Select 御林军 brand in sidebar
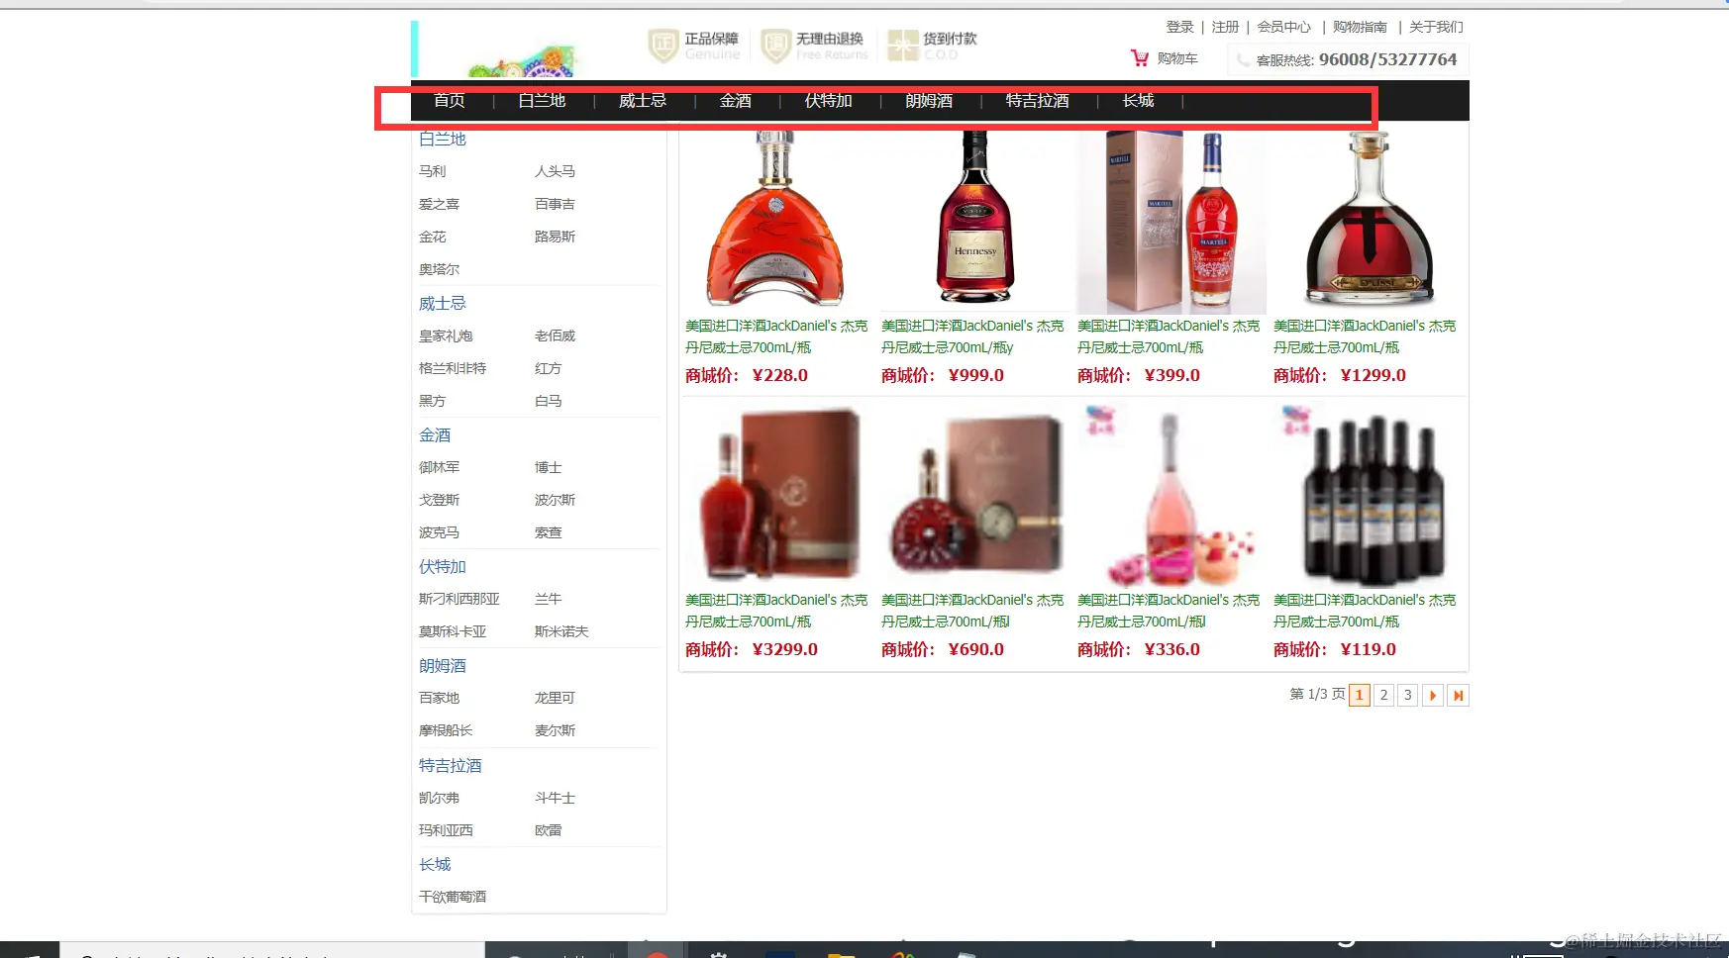1729x958 pixels. coord(439,467)
